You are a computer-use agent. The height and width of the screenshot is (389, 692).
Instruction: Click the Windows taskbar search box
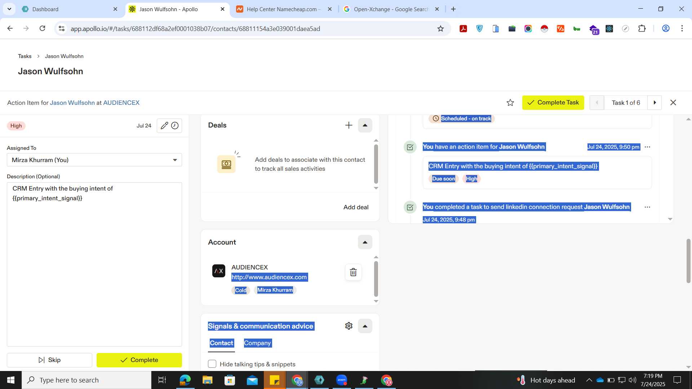click(86, 380)
